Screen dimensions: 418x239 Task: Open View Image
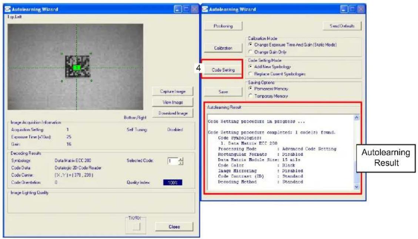[x=173, y=102]
